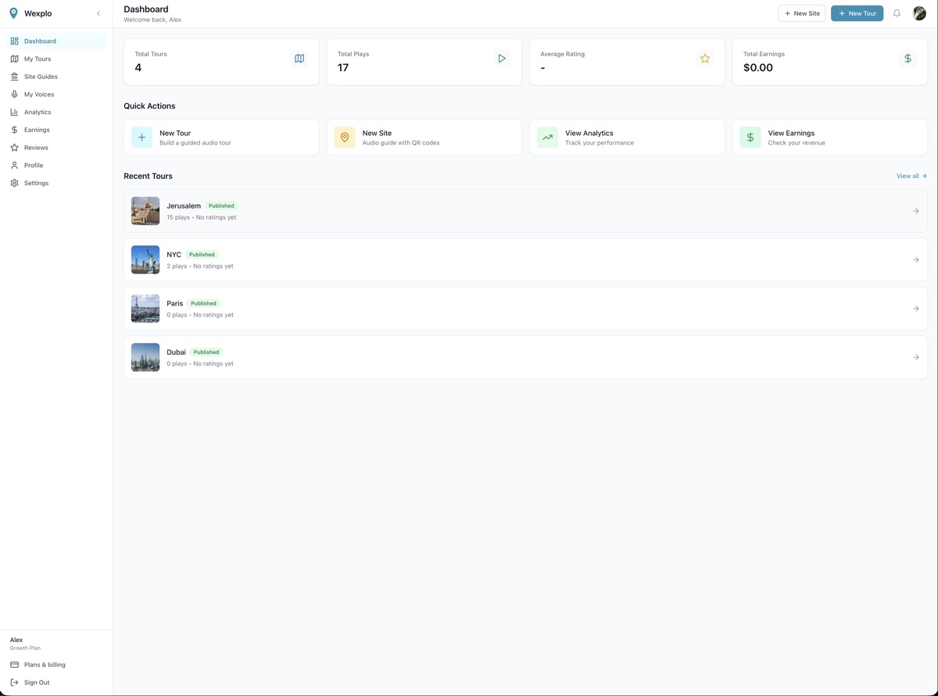Click the Alex Growth Plan account label

pos(25,644)
